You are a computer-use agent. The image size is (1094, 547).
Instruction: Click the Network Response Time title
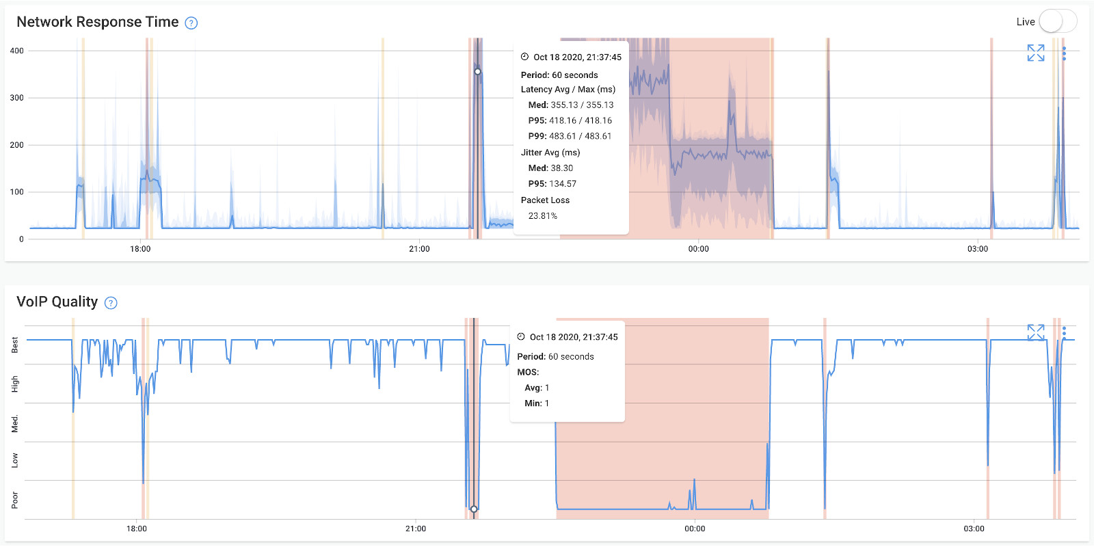pyautogui.click(x=97, y=22)
